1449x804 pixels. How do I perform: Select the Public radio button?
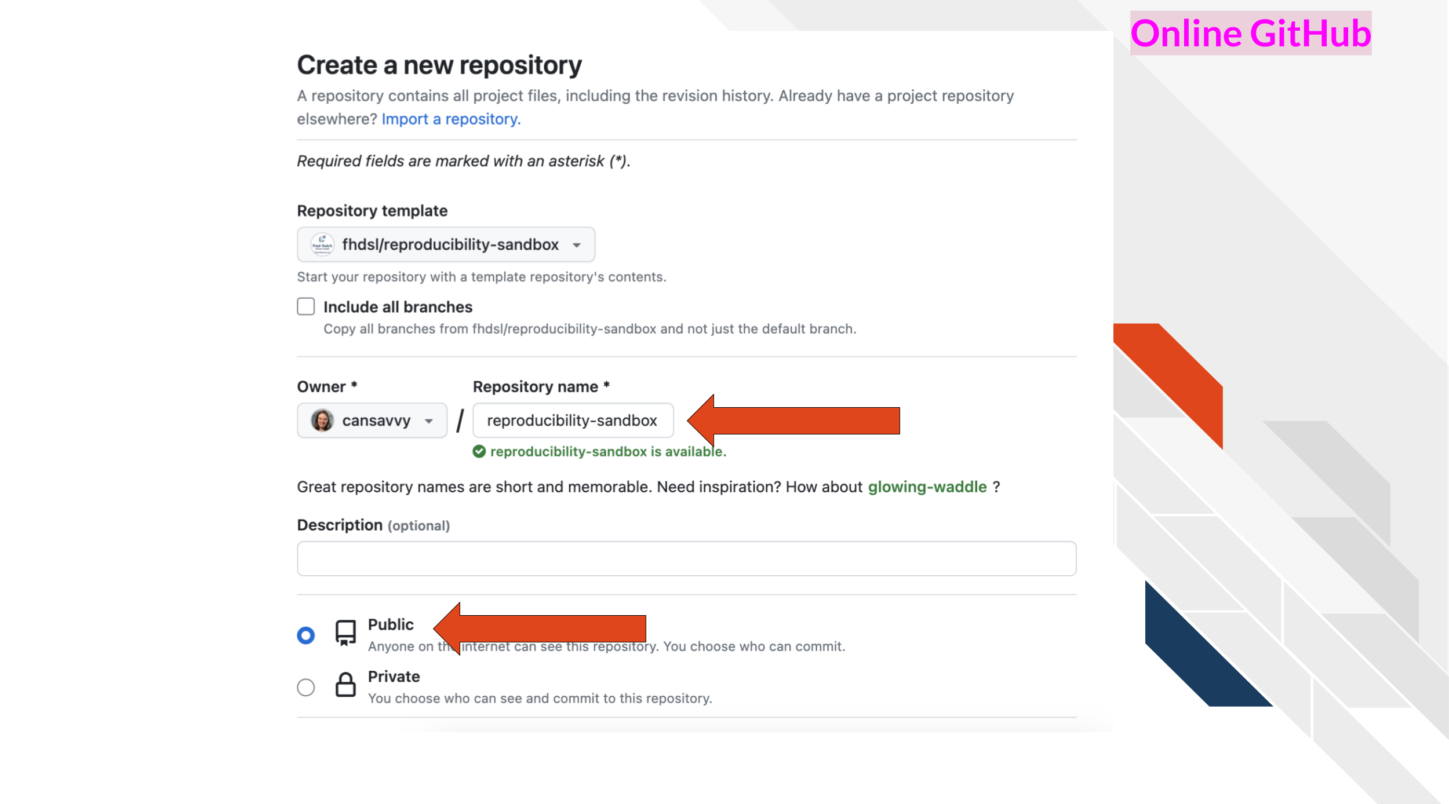(306, 635)
